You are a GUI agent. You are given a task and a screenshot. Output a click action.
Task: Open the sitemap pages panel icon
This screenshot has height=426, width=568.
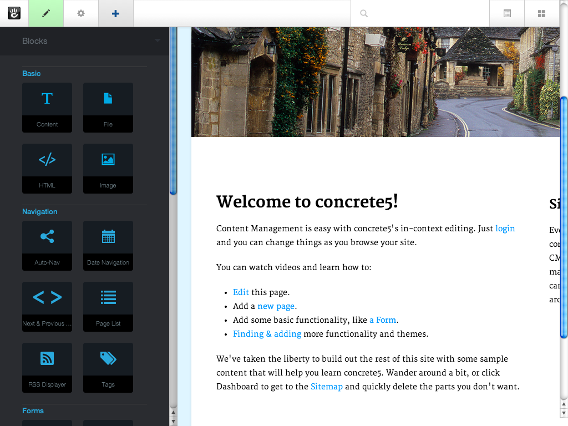point(507,13)
